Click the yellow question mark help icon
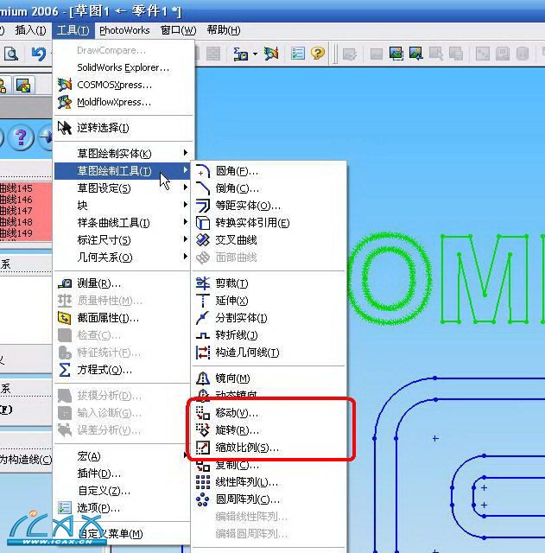 (x=318, y=54)
